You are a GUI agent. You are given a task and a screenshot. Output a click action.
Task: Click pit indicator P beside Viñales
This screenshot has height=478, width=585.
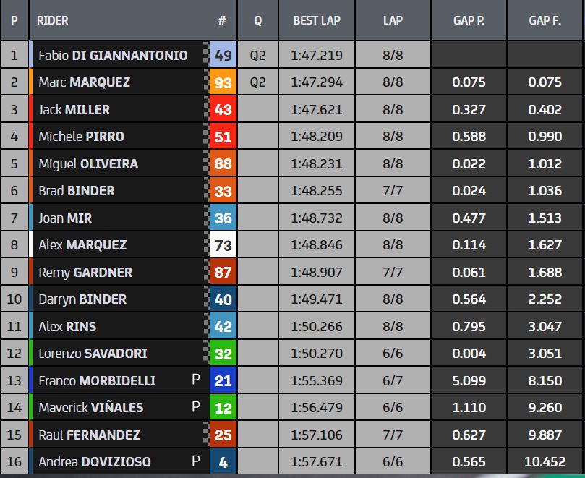(x=195, y=407)
